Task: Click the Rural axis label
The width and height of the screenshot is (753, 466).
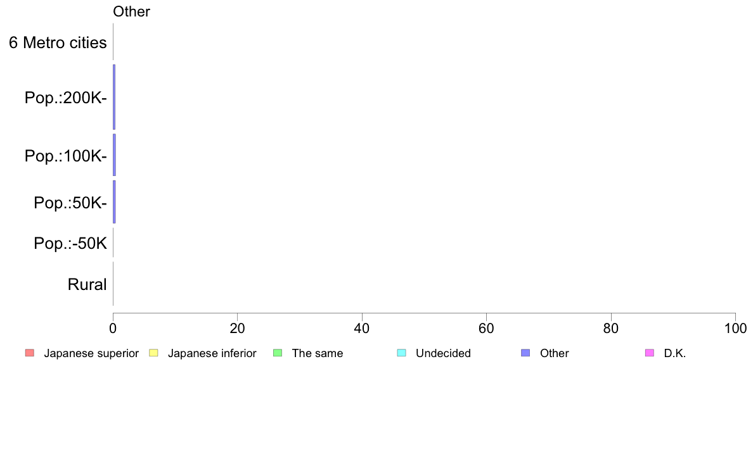Action: (87, 284)
